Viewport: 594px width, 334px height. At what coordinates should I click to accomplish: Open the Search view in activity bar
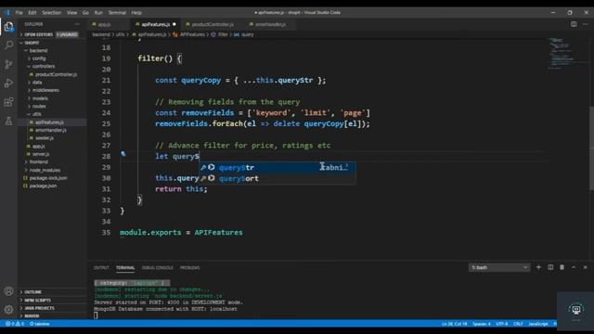8,45
